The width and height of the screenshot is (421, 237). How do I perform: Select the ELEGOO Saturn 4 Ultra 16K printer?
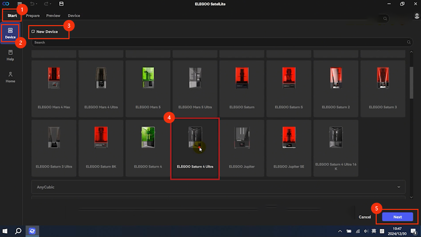[336, 148]
